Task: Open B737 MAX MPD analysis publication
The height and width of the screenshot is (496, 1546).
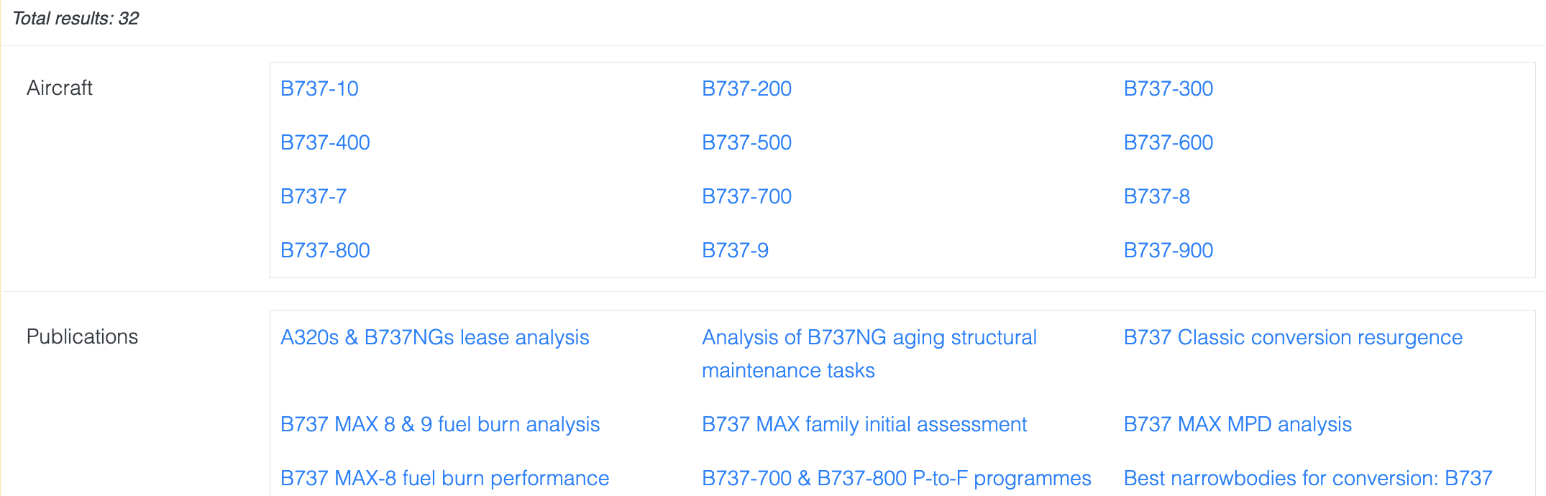Action: [1237, 424]
